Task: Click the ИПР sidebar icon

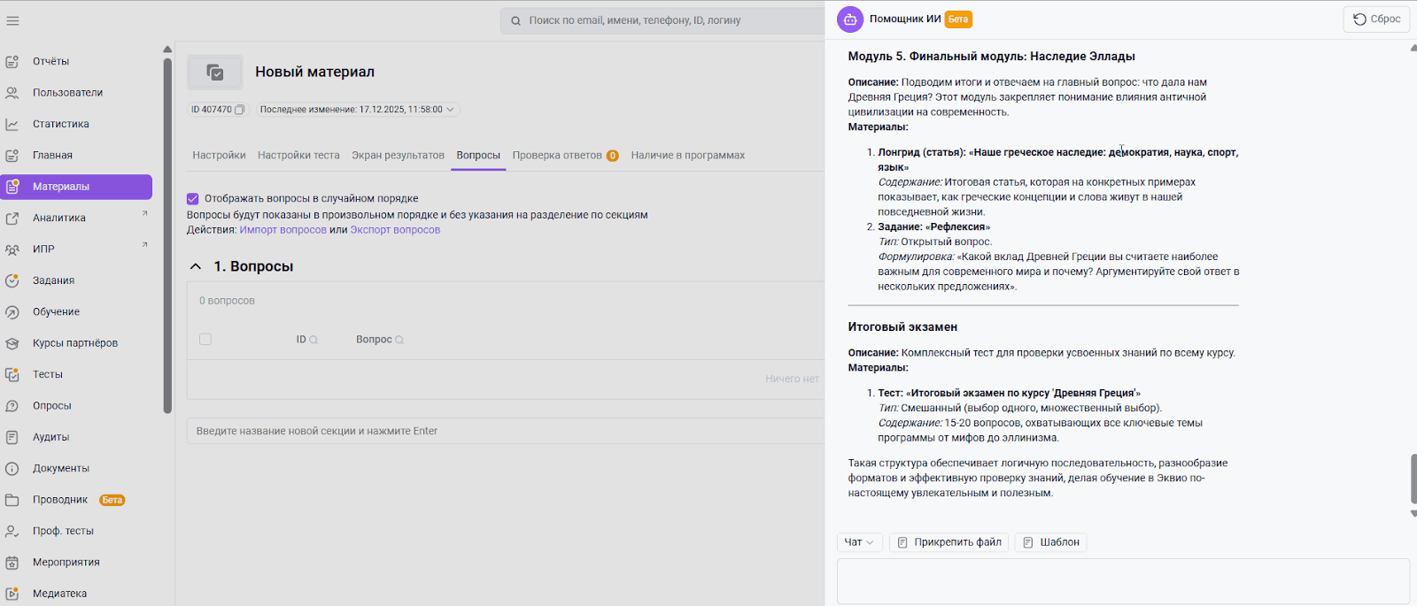Action: (x=12, y=249)
